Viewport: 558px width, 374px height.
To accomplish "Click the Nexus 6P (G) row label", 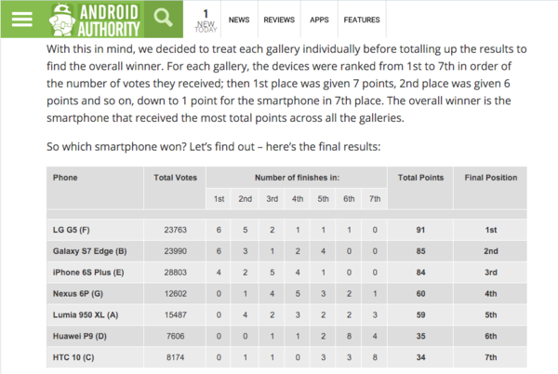I will click(78, 294).
